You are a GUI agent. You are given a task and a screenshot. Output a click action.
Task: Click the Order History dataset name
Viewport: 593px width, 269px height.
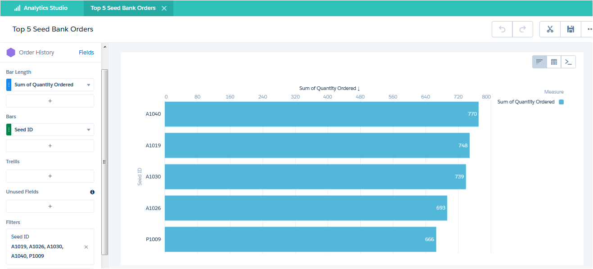click(x=36, y=53)
